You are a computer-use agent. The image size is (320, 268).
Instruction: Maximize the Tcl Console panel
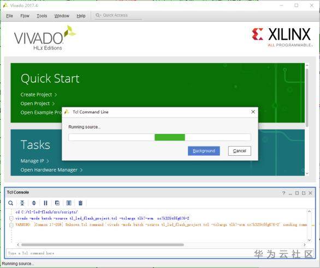[297, 193]
